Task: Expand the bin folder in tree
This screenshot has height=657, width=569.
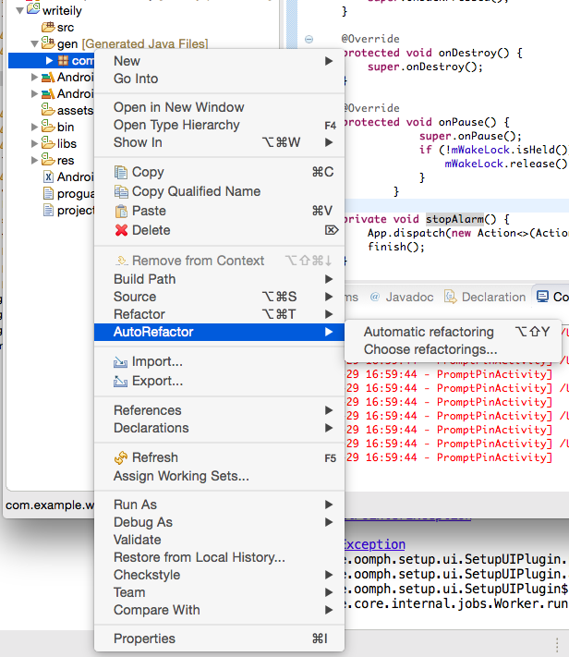Action: click(x=35, y=128)
